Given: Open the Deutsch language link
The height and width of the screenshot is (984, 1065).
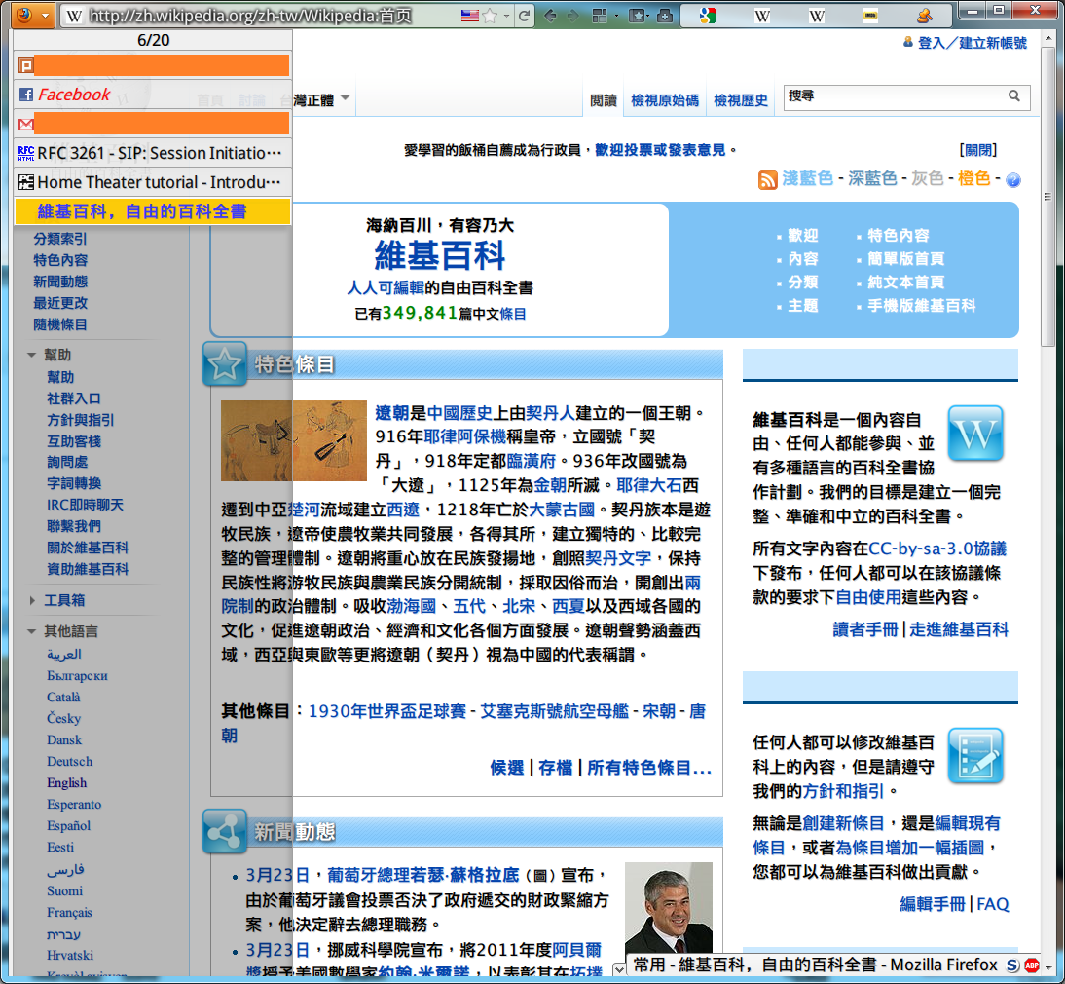Looking at the screenshot, I should (x=69, y=762).
